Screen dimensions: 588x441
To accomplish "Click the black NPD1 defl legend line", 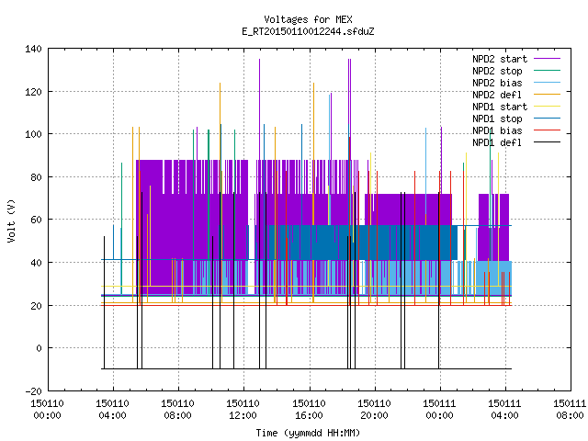I will (x=548, y=142).
